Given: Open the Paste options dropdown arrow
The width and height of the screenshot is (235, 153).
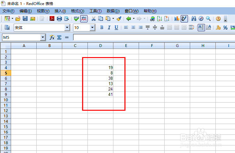Looking at the screenshot, I should (x=113, y=19).
